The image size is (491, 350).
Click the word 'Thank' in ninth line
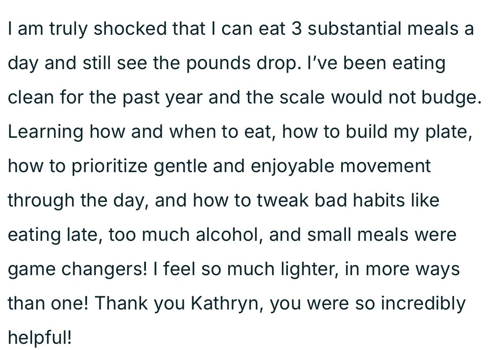pyautogui.click(x=121, y=304)
